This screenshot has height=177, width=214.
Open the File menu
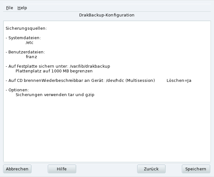(9, 8)
